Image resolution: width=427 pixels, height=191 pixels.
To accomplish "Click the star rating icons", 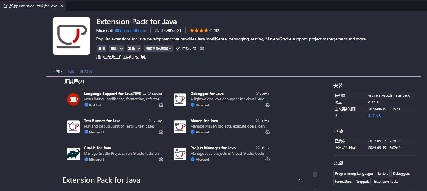I will 201,30.
